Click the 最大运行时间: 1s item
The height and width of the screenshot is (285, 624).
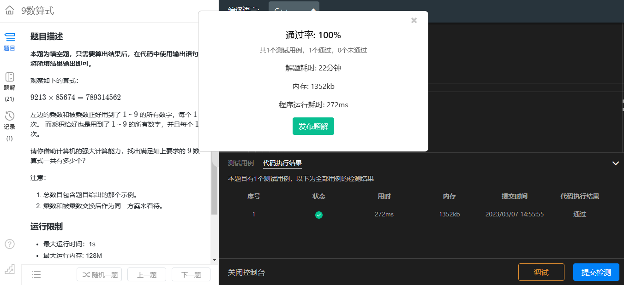pos(69,244)
